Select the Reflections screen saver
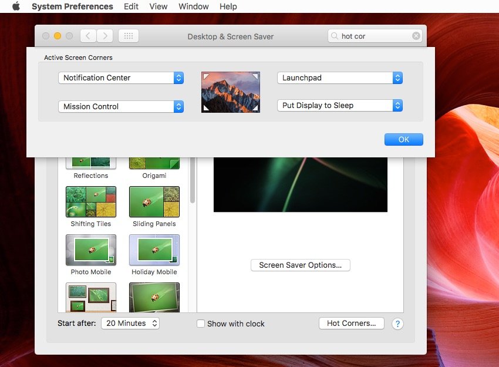 pyautogui.click(x=90, y=168)
